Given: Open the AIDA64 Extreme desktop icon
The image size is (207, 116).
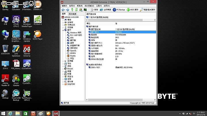Looking at the screenshot, I should (x=27, y=51).
